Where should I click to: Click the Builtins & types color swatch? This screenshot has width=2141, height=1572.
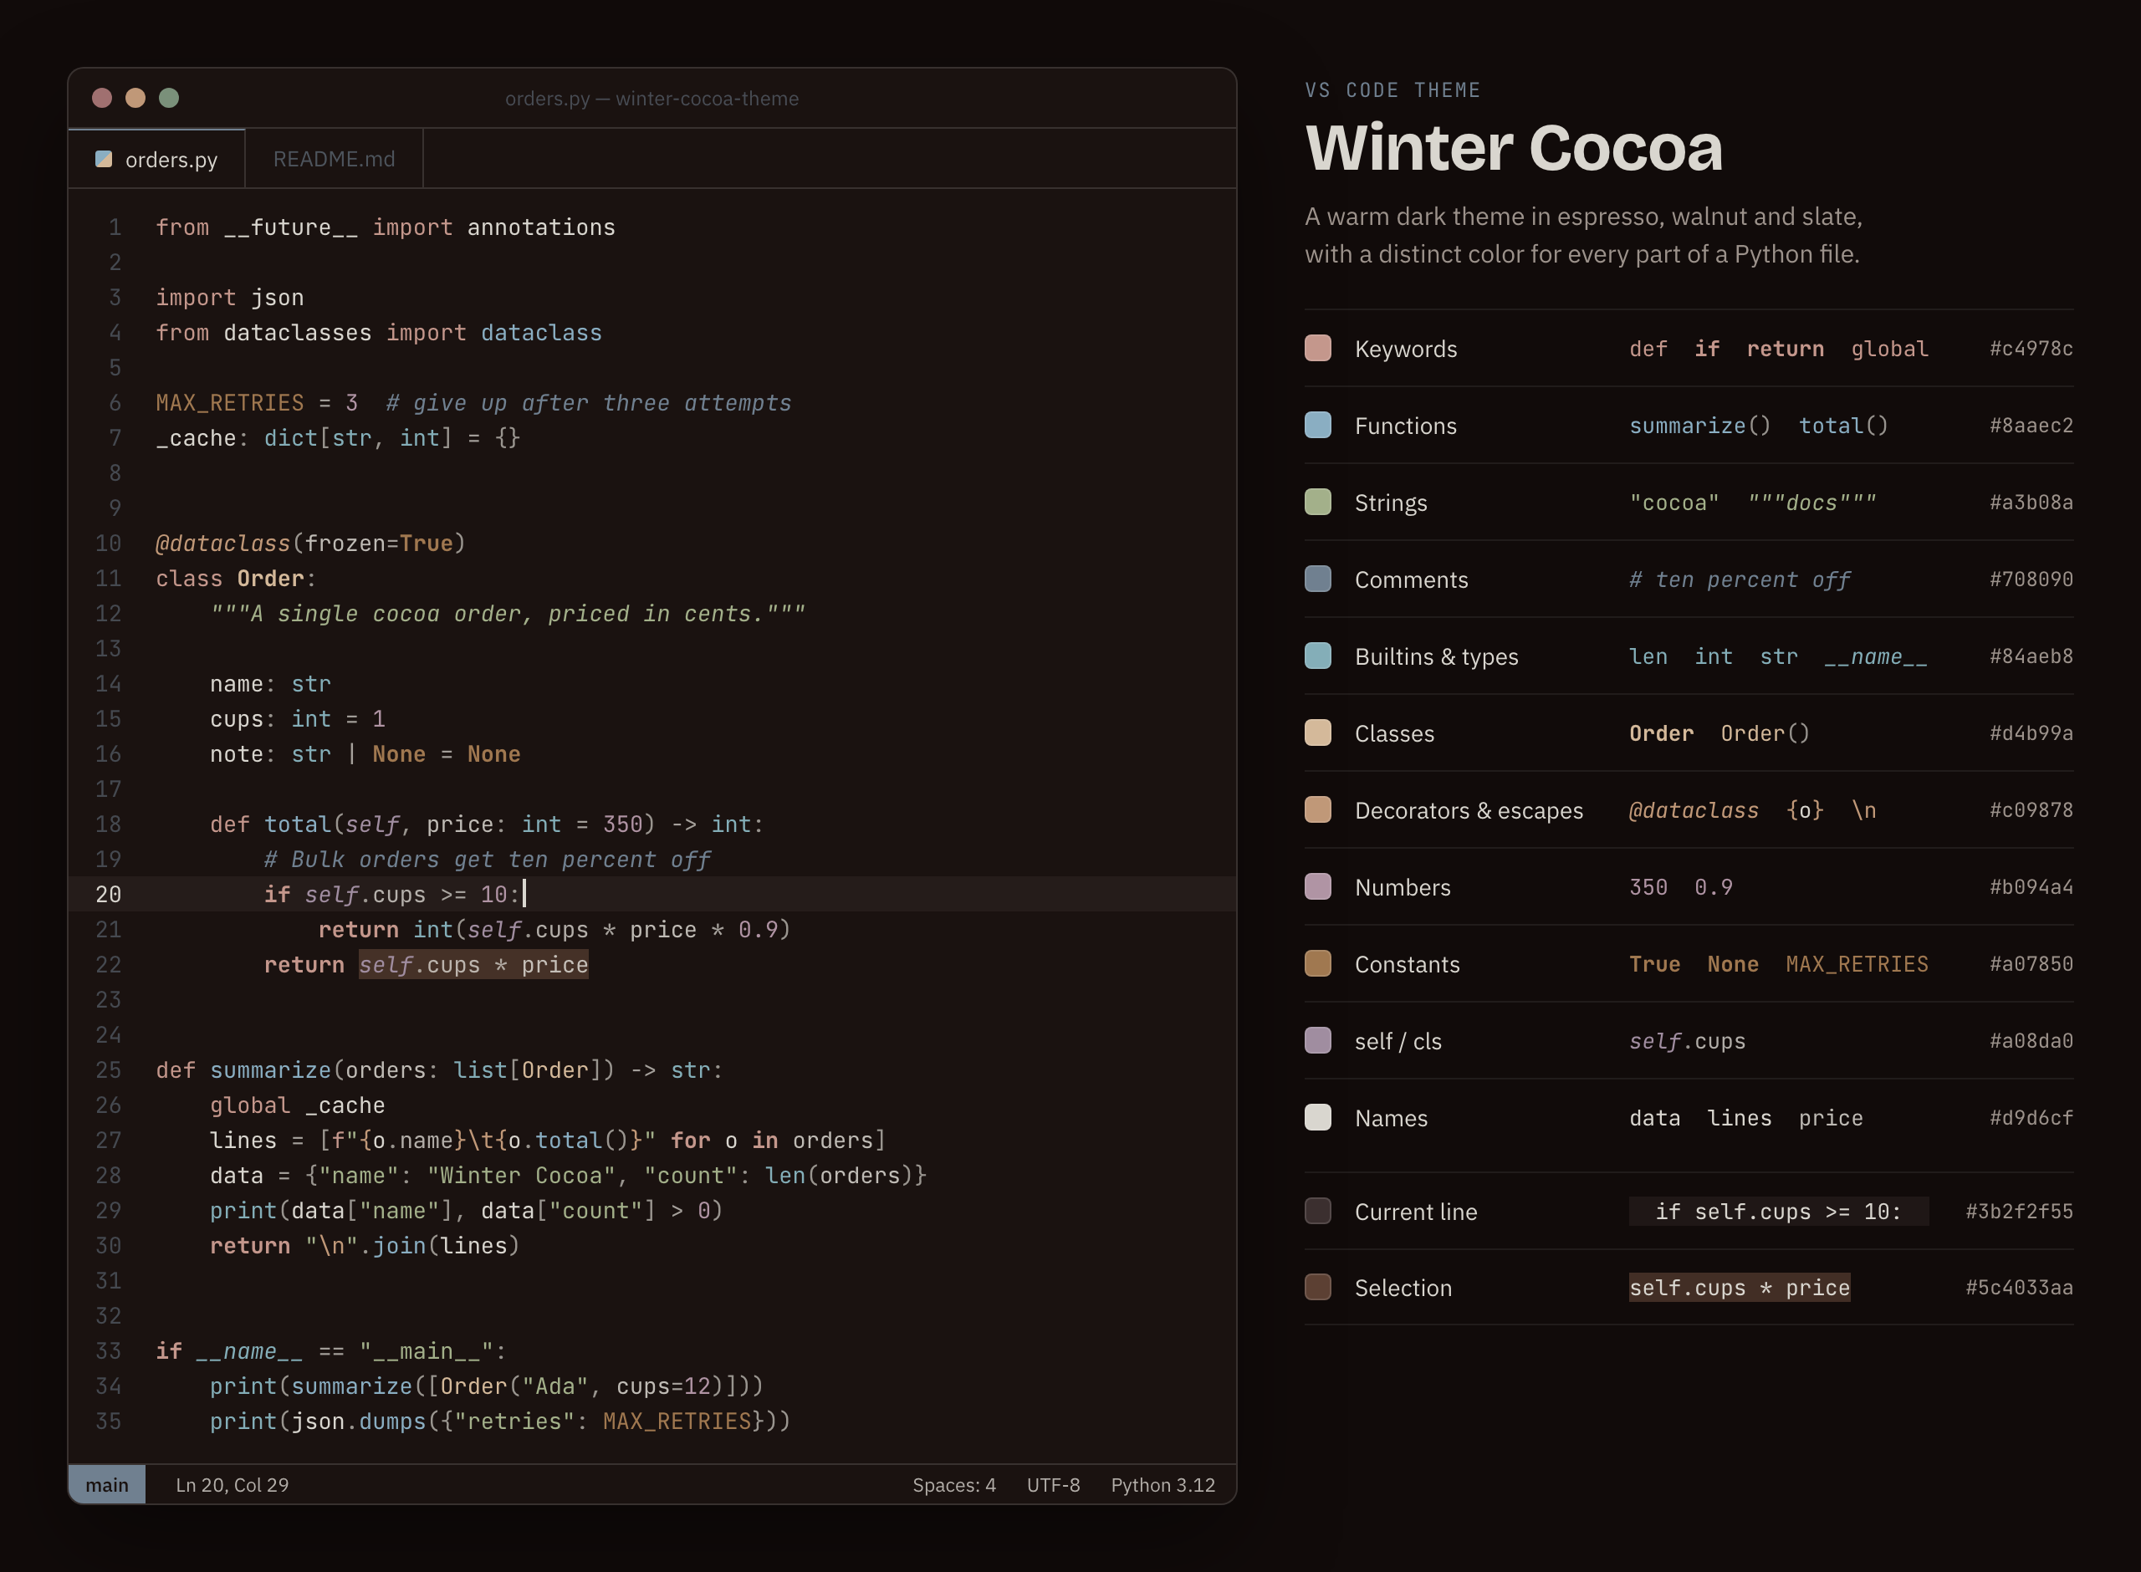point(1318,656)
